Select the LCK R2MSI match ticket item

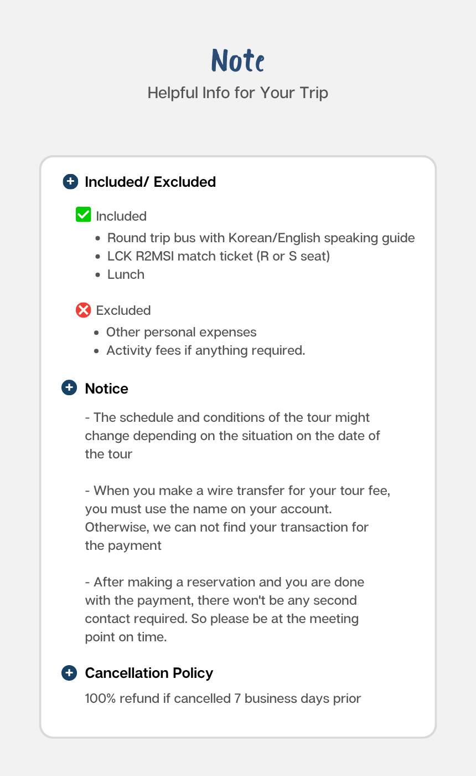click(219, 256)
